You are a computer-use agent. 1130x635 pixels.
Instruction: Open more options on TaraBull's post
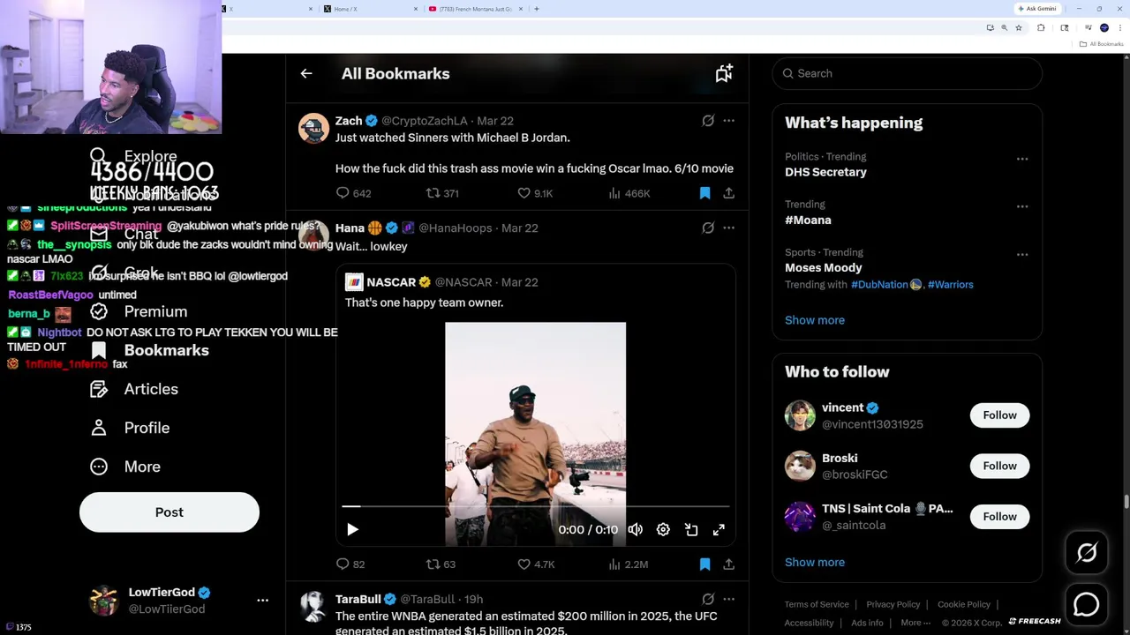point(728,599)
